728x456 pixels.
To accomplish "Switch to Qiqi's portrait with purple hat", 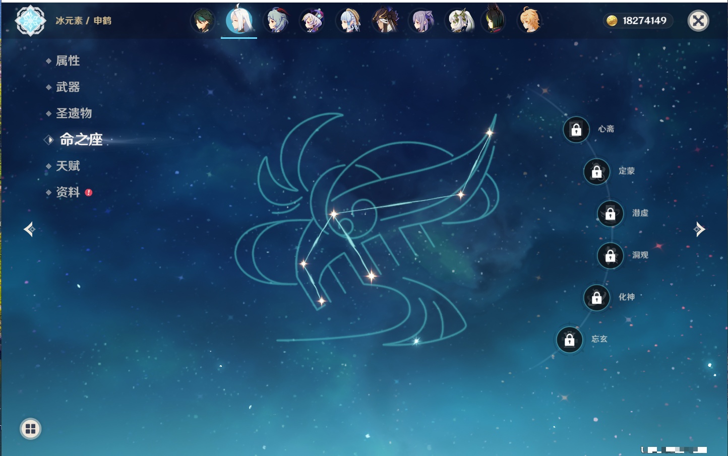I will (312, 21).
